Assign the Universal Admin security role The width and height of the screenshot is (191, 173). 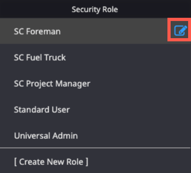pos(95,135)
